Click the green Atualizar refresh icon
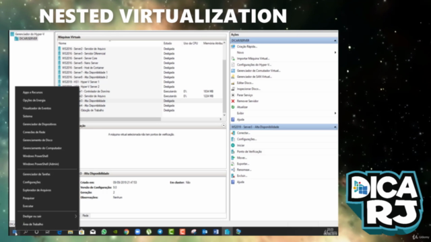Image resolution: width=431 pixels, height=242 pixels. click(x=233, y=107)
